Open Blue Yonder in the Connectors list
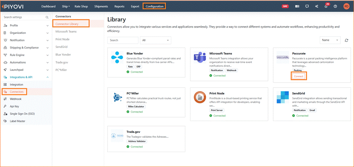The width and height of the screenshot is (354, 167). tap(63, 54)
